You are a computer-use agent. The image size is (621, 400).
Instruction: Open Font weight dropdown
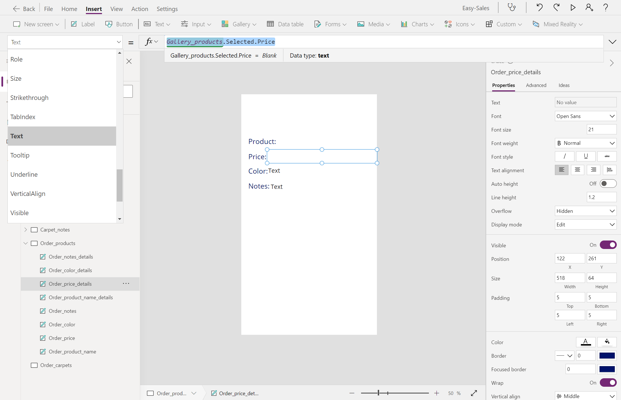click(x=585, y=143)
